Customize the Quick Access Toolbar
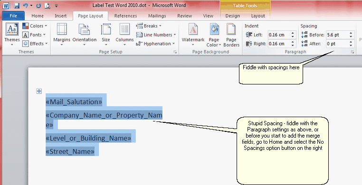This screenshot has width=362, height=185. coord(56,6)
